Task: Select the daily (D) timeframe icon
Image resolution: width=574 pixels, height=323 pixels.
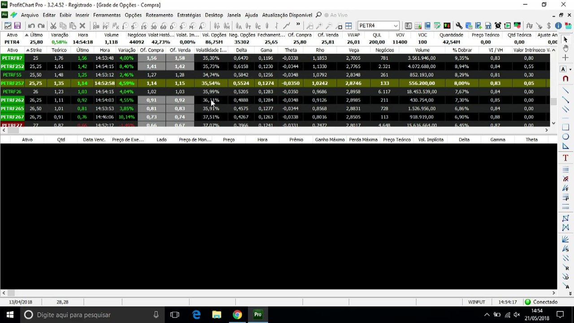Action: click(172, 26)
